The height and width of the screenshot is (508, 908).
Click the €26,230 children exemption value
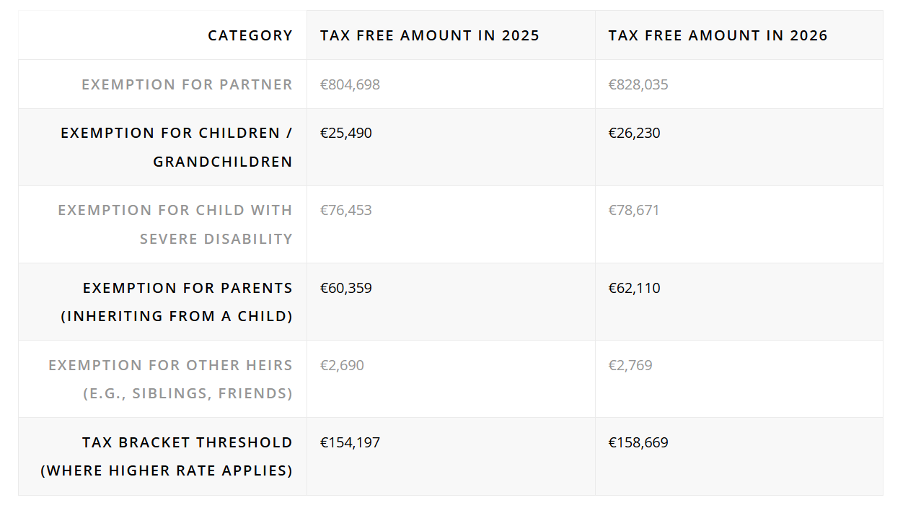[634, 133]
